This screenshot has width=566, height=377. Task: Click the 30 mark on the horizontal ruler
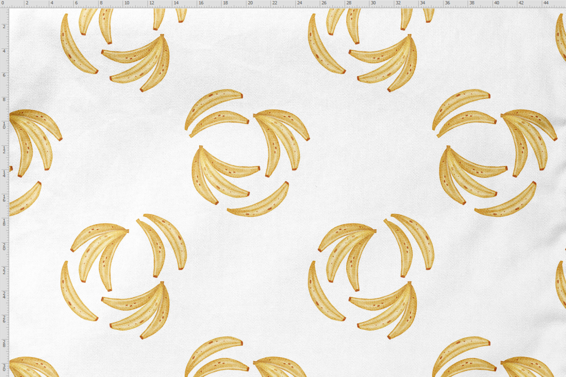373,3
